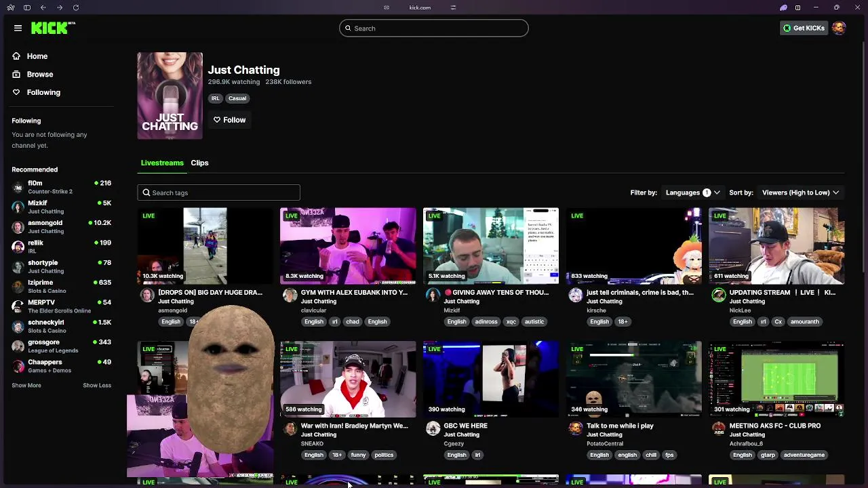The width and height of the screenshot is (868, 488).
Task: Open Mizkif avatar in Recommended list
Action: [18, 207]
